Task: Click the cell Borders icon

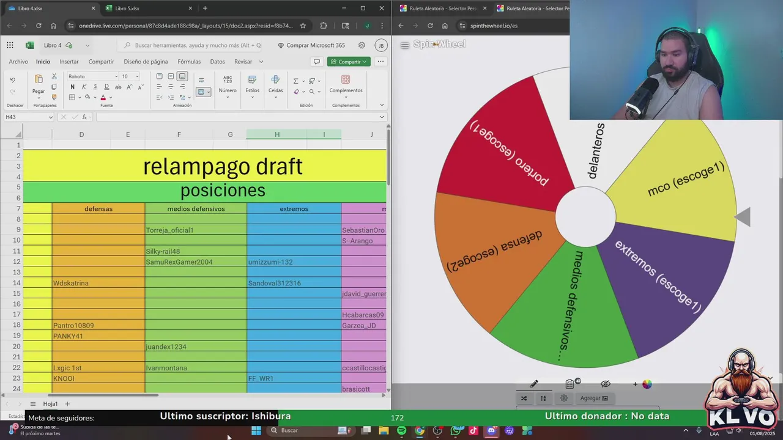Action: (x=72, y=97)
